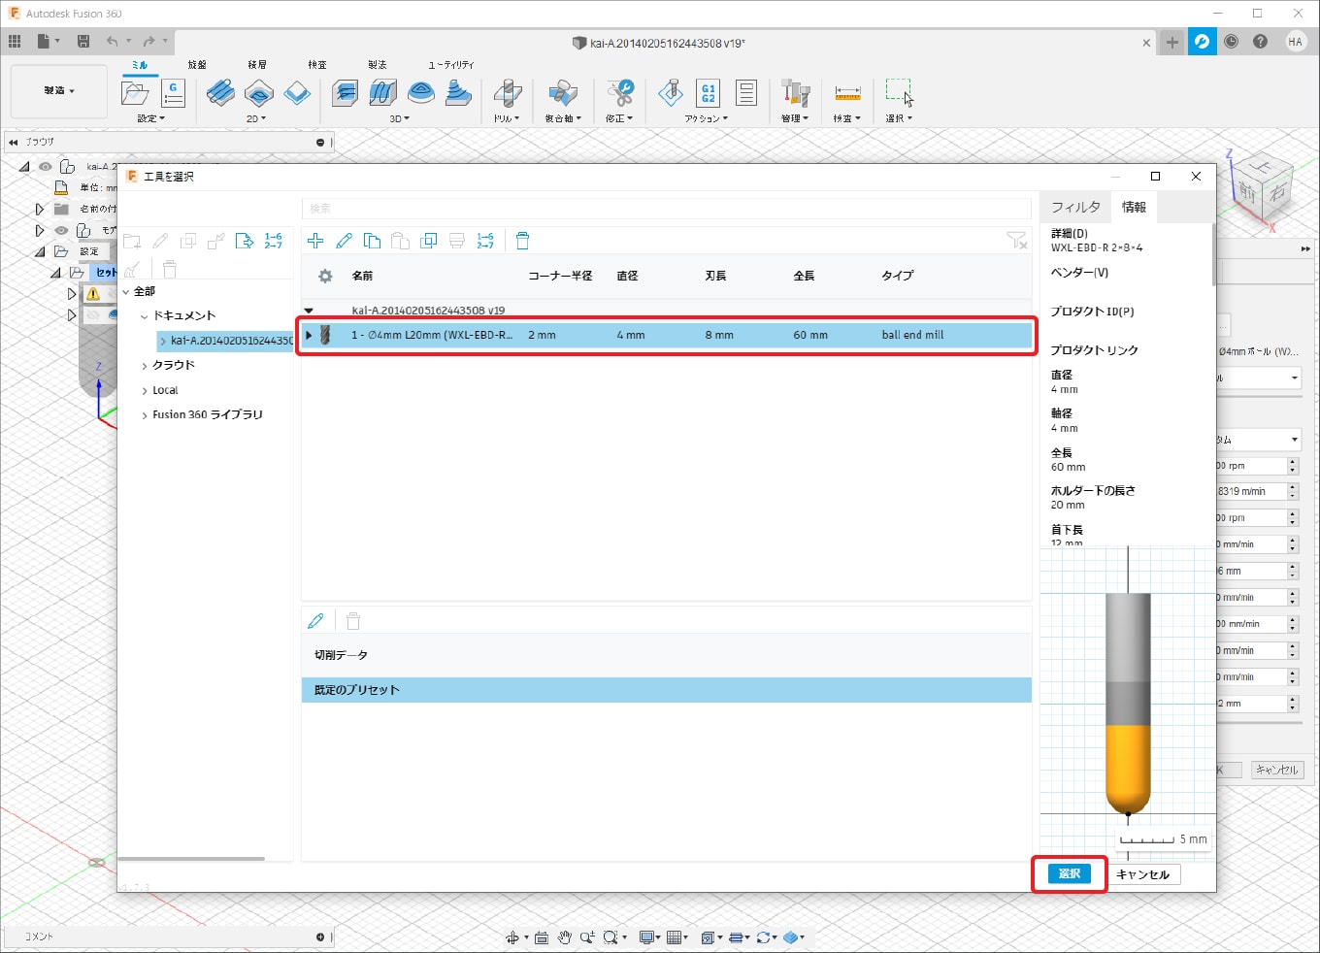Click the copy tool icon in the tool list toolbar
This screenshot has width=1320, height=953.
[372, 241]
